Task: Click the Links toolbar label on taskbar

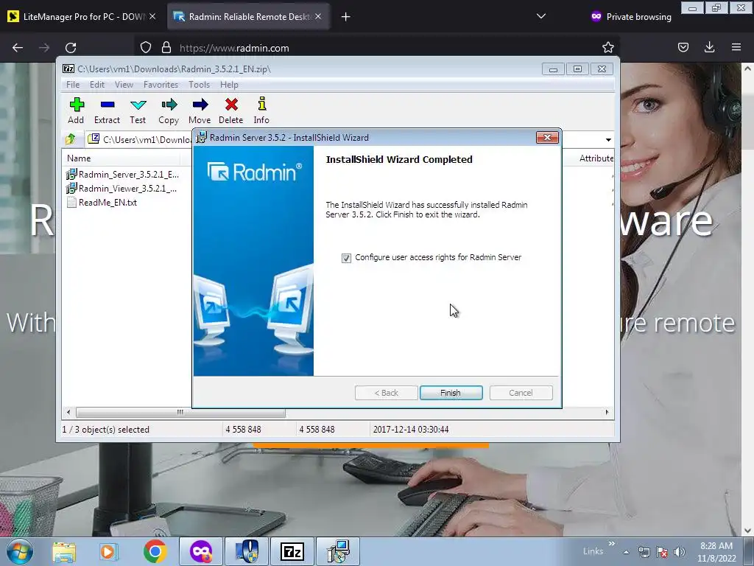Action: 593,551
